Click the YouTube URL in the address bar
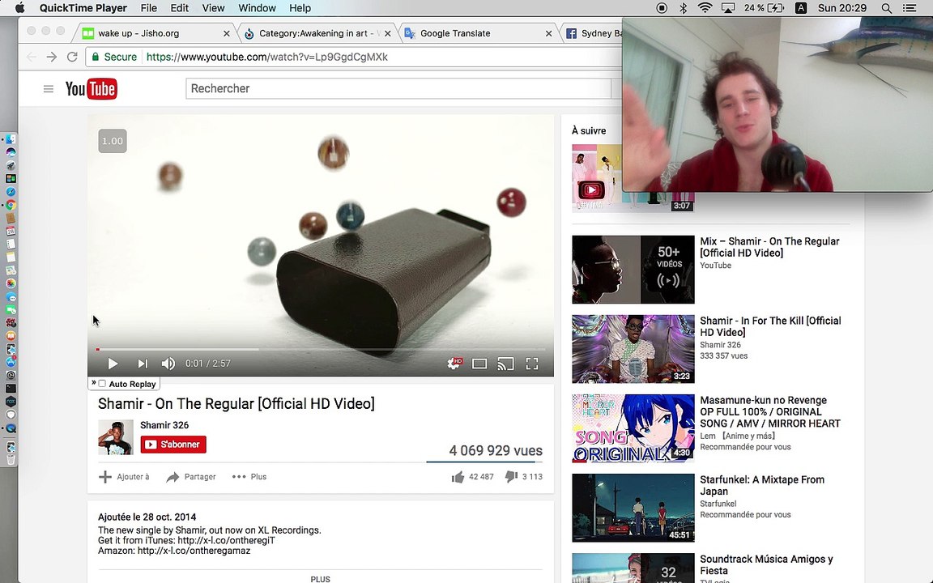The height and width of the screenshot is (583, 933). [x=266, y=57]
